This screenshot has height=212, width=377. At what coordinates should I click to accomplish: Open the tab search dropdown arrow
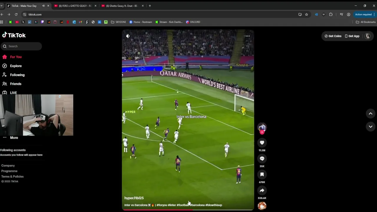click(2, 6)
